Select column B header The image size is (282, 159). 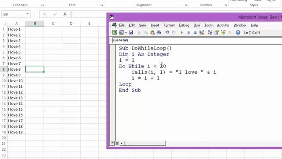(35, 23)
